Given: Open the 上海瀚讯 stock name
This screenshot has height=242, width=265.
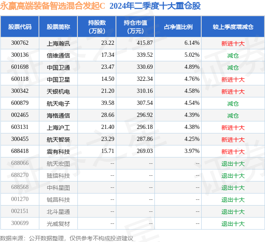Looking at the screenshot, I should (x=58, y=44).
